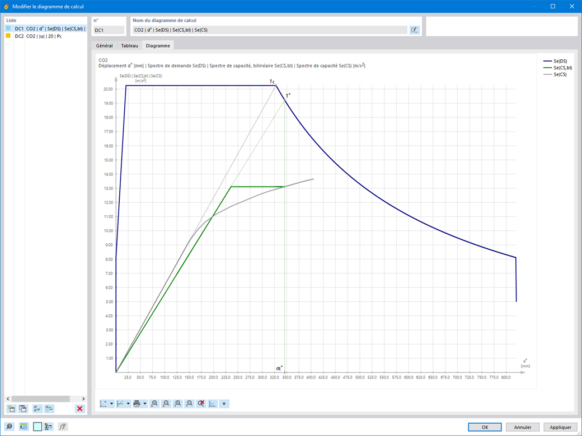Click the greyed formula fx icon
582x436 pixels.
pyautogui.click(x=63, y=426)
